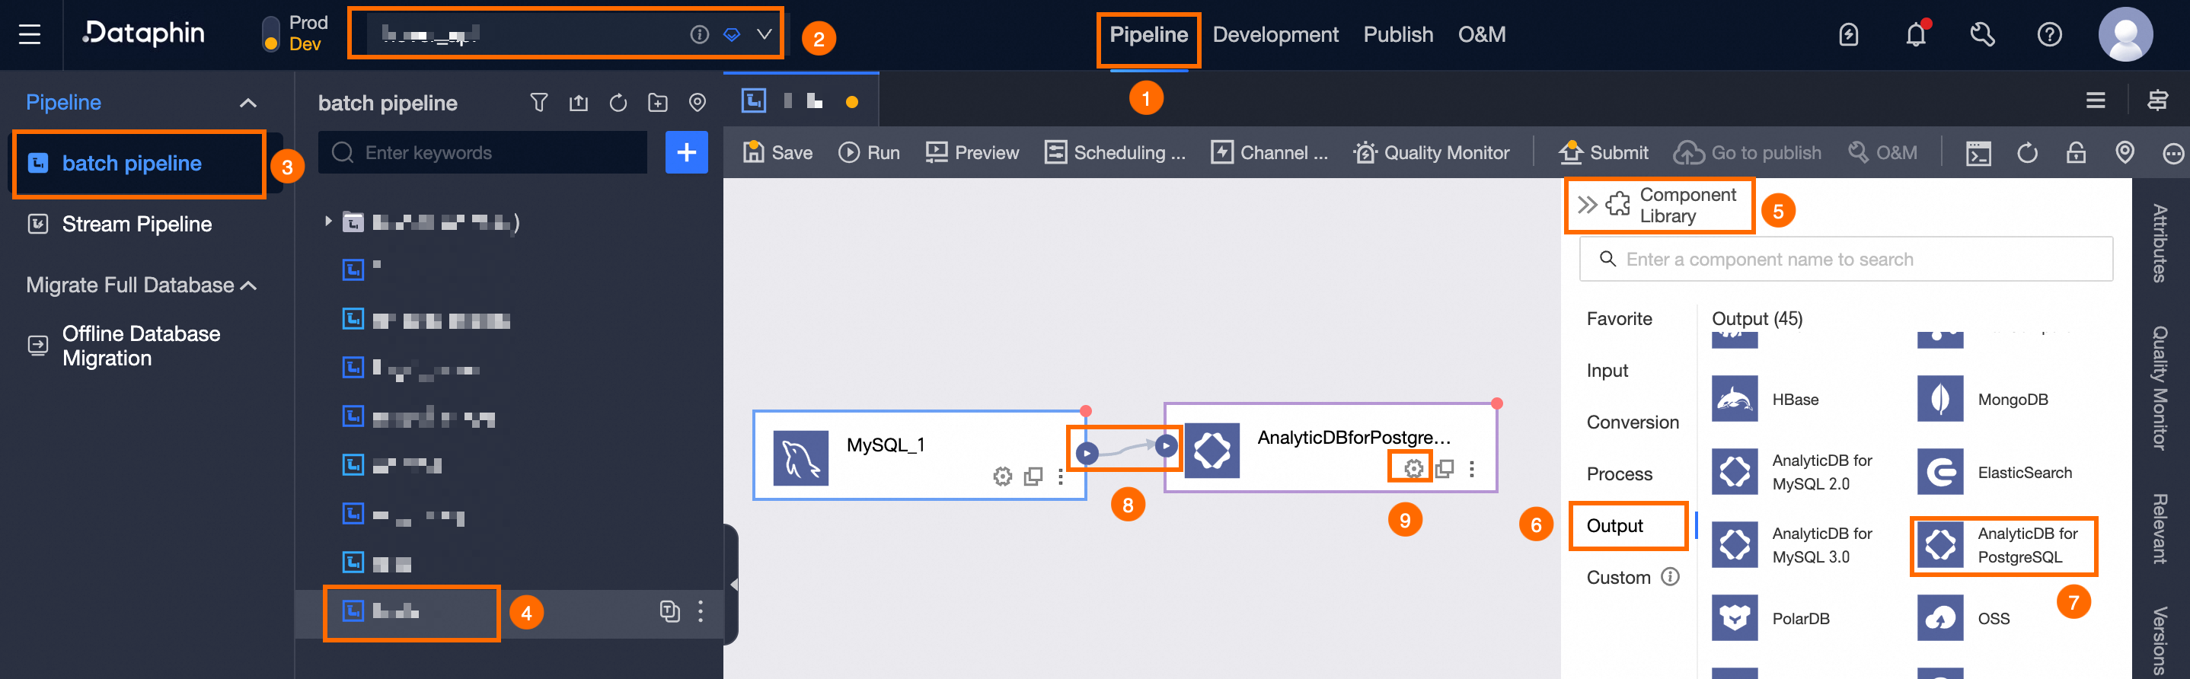Open the more actions ellipsis icon
Viewport: 2190px width, 679px height.
click(2172, 153)
